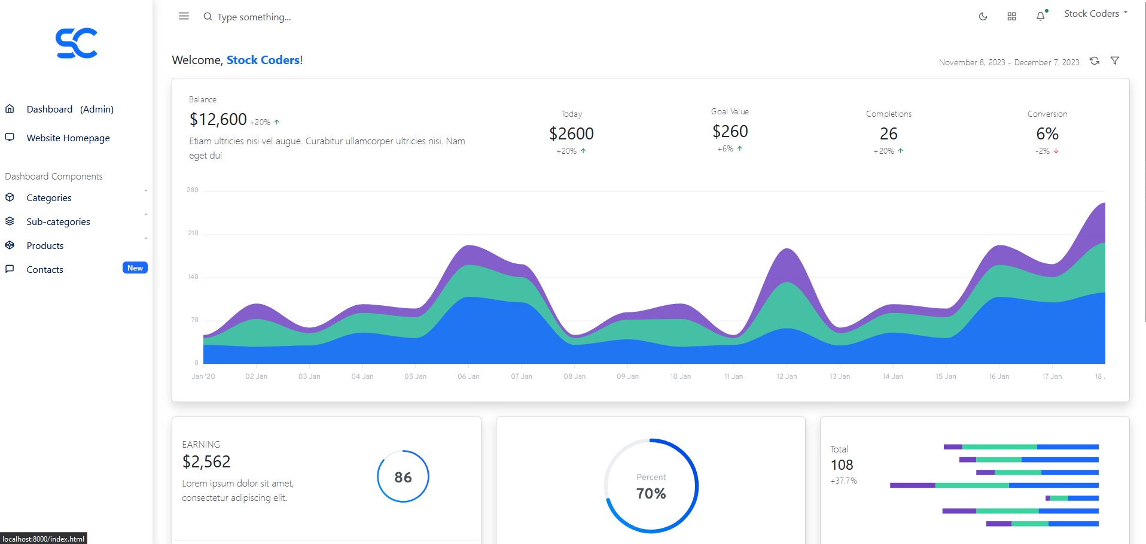Open the filter icon near the dates

click(x=1115, y=60)
